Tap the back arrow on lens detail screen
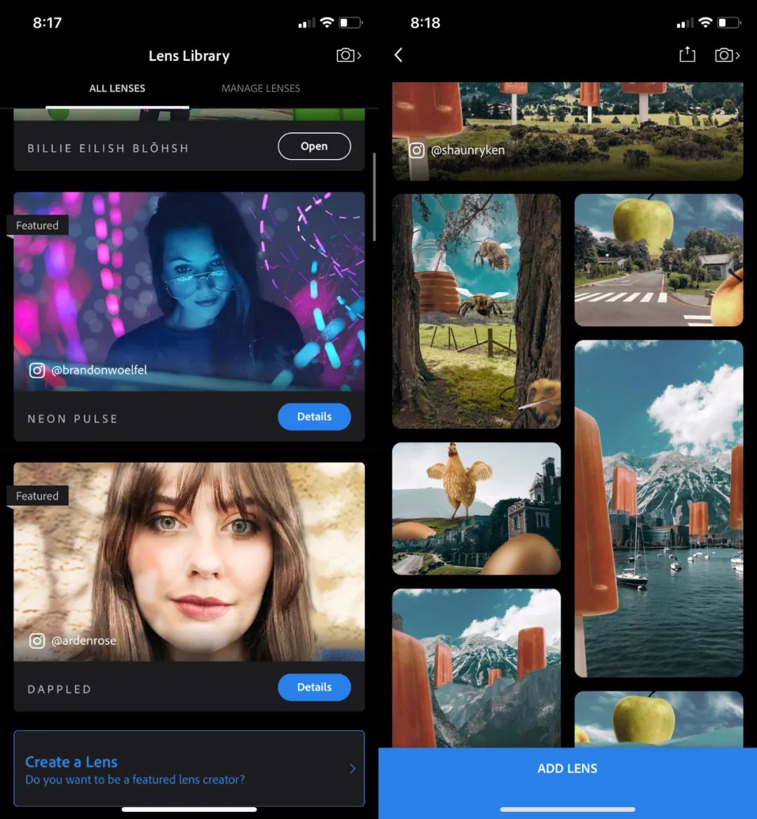The width and height of the screenshot is (757, 819). (399, 55)
